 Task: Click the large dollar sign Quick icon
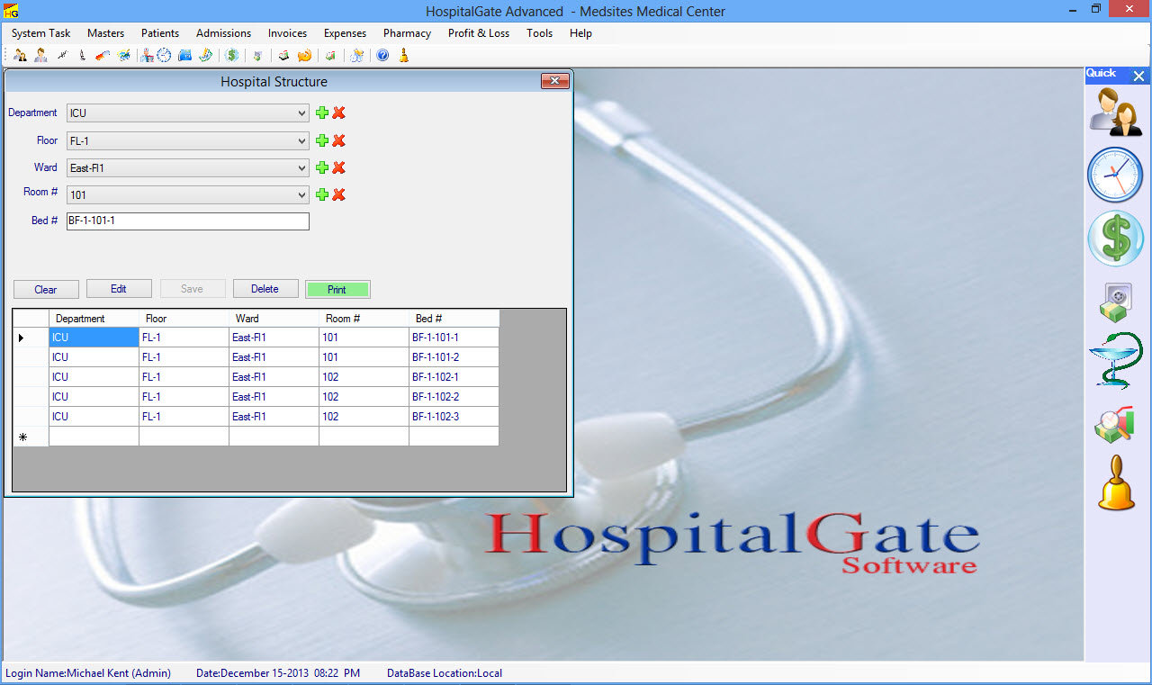[x=1116, y=239]
